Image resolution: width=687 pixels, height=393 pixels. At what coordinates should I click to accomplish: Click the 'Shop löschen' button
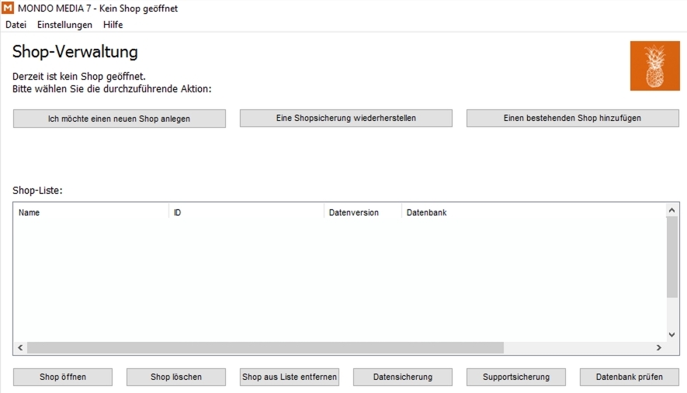coord(176,377)
